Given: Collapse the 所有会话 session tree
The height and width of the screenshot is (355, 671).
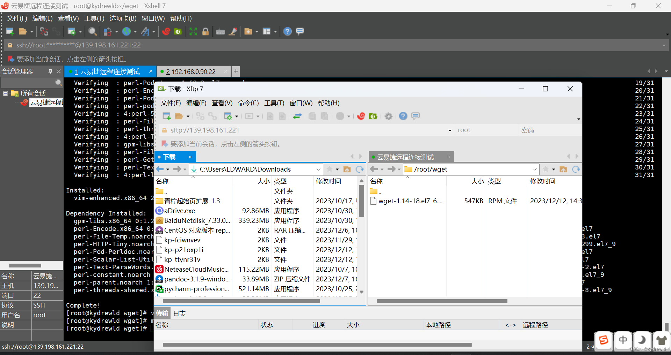Looking at the screenshot, I should click(5, 93).
